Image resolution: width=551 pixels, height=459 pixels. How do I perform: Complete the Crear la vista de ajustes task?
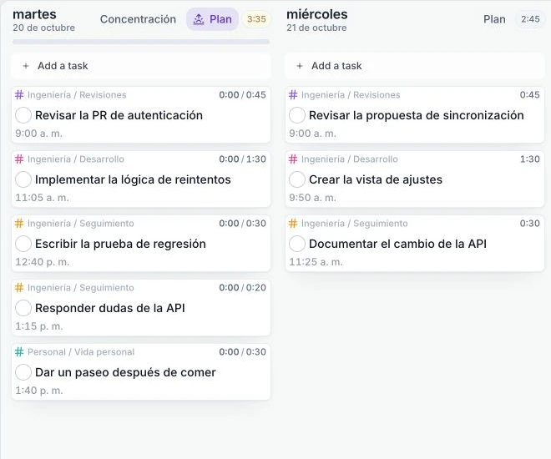[297, 179]
